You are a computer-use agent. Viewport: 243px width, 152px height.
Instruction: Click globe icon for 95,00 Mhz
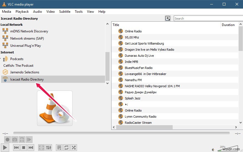pyautogui.click(x=121, y=37)
